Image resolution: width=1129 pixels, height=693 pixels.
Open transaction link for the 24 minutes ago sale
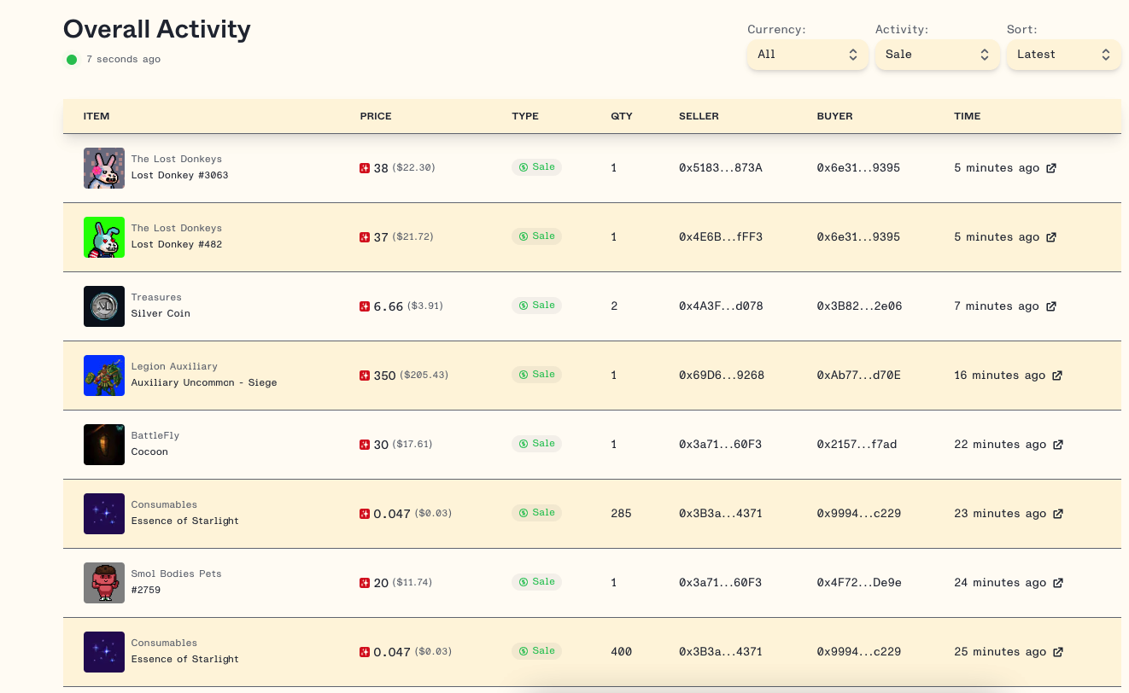click(x=1058, y=583)
